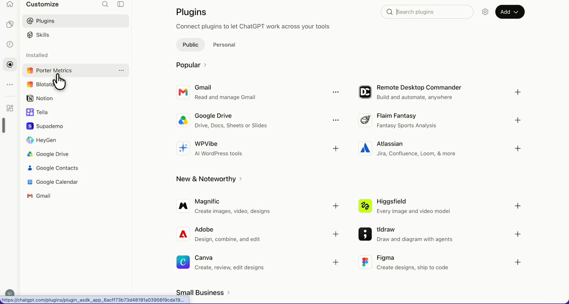
Task: Switch to the Personal tab
Action: [x=224, y=45]
